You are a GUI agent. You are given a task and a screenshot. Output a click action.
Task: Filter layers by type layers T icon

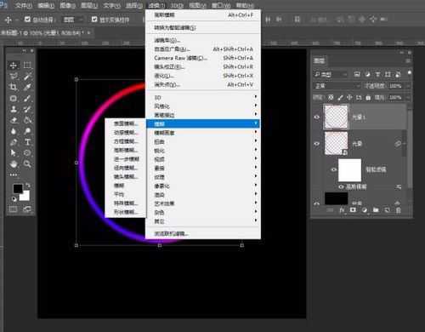click(377, 74)
